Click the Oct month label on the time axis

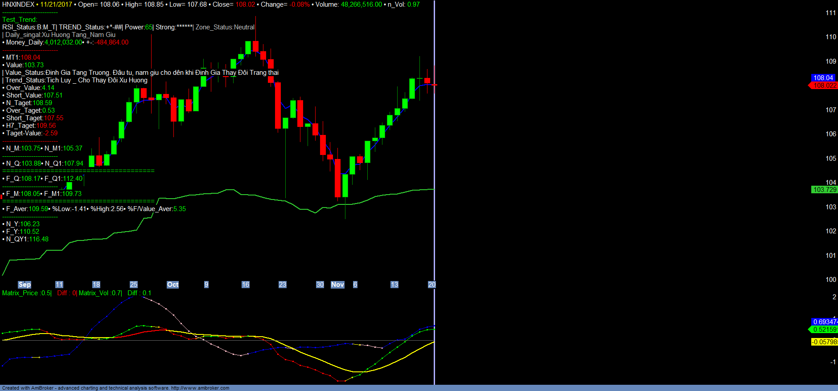(173, 285)
